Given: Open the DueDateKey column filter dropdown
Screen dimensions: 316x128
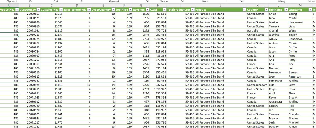Looking at the screenshot, I should [38, 9].
